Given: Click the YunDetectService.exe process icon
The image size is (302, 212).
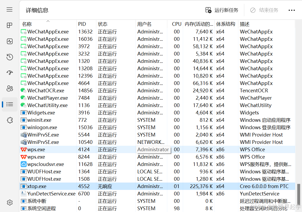Looking at the screenshot, I should coord(23,194).
